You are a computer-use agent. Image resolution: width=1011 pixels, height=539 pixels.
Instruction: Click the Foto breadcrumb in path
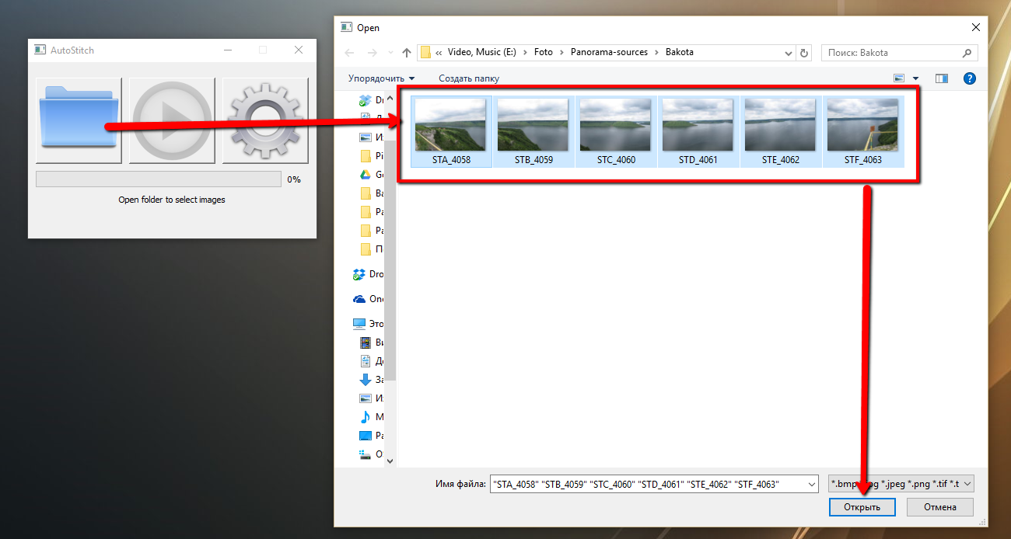click(x=544, y=53)
